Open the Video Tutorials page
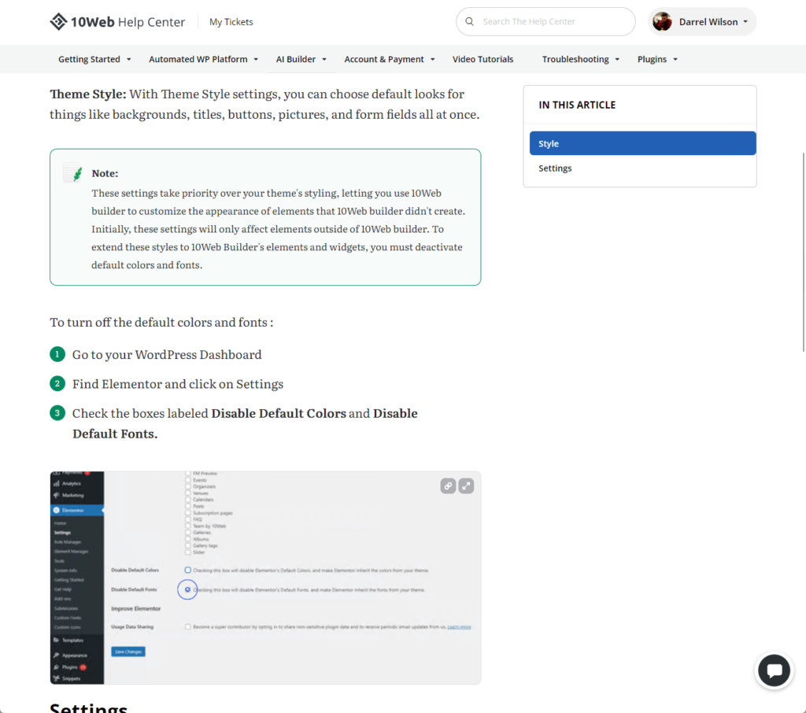Image resolution: width=806 pixels, height=713 pixels. point(482,59)
